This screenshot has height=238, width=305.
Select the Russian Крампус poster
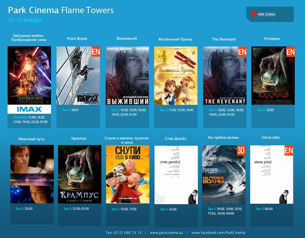tap(79, 174)
